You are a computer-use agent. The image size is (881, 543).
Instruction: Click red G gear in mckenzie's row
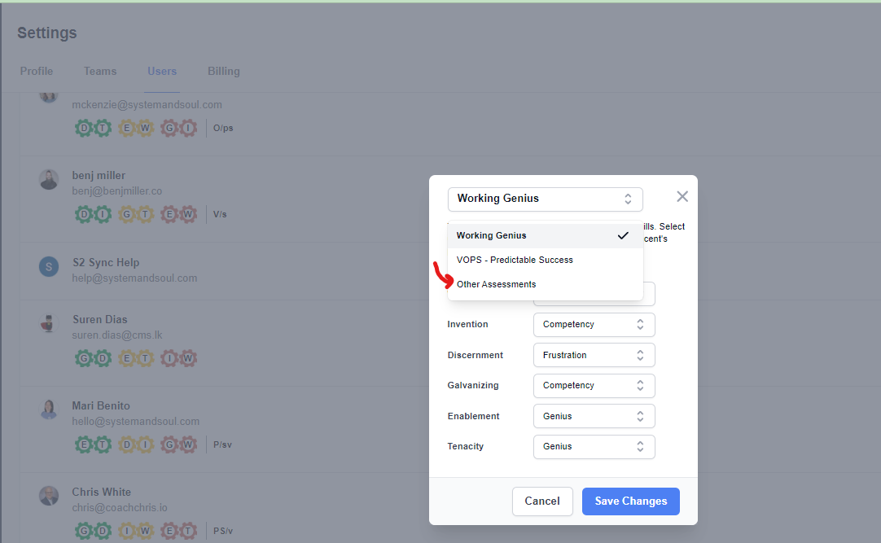coord(169,128)
